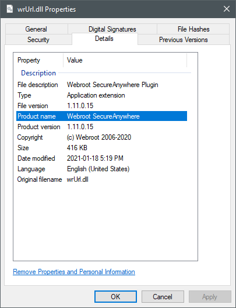Switch to the Security tab

tap(38, 40)
